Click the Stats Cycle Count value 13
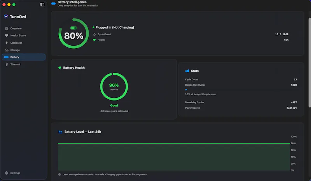311x181 pixels. click(x=295, y=80)
